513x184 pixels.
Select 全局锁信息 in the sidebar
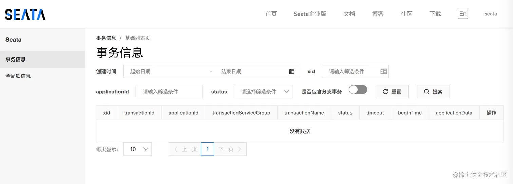pyautogui.click(x=43, y=76)
